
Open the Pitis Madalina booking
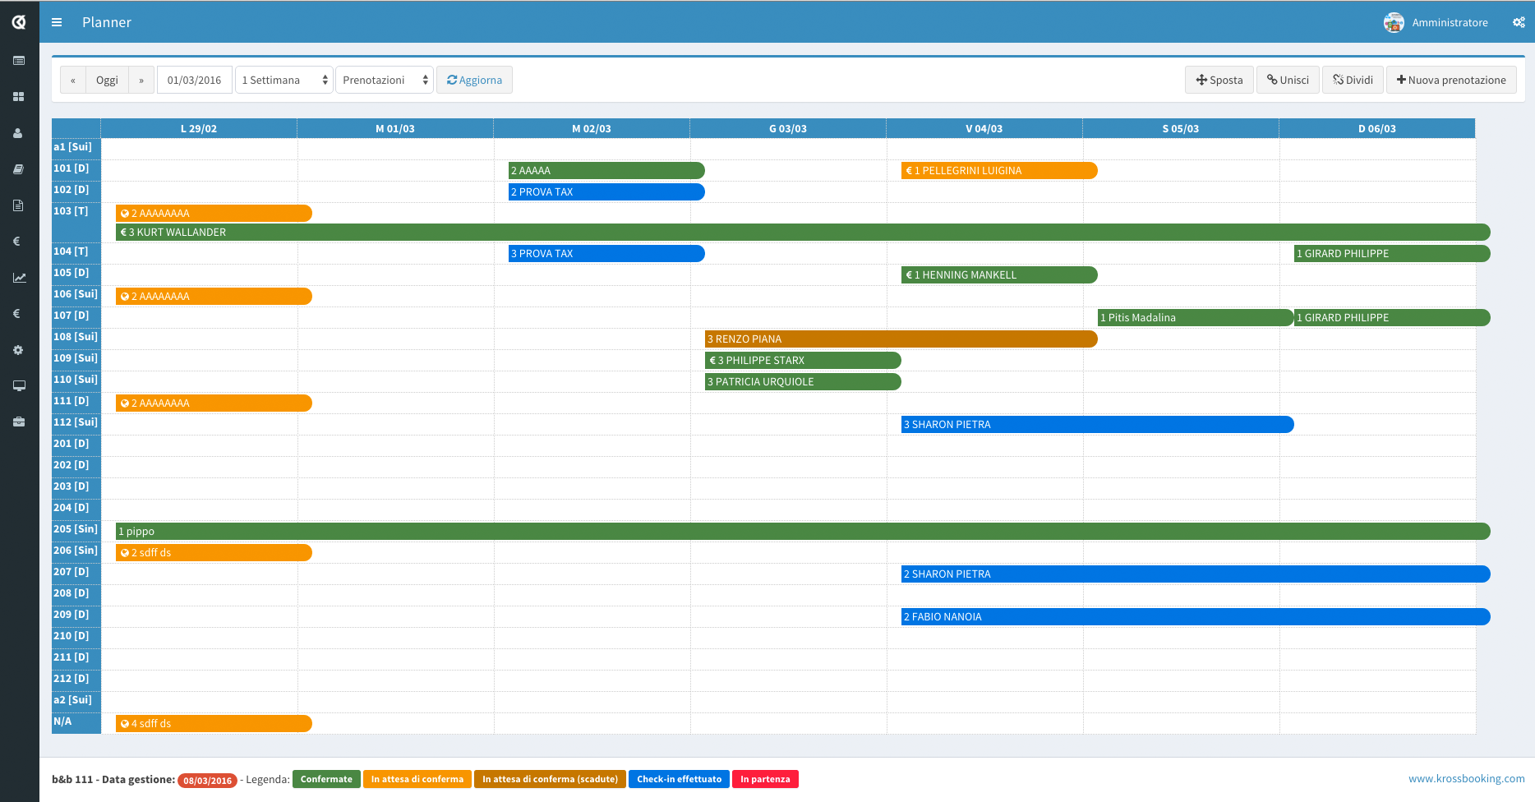coord(1196,317)
